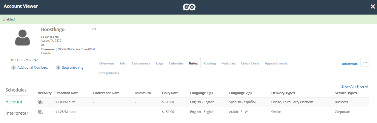Click the $100.00 daily rate cell
This screenshot has height=123, width=377.
point(168,102)
